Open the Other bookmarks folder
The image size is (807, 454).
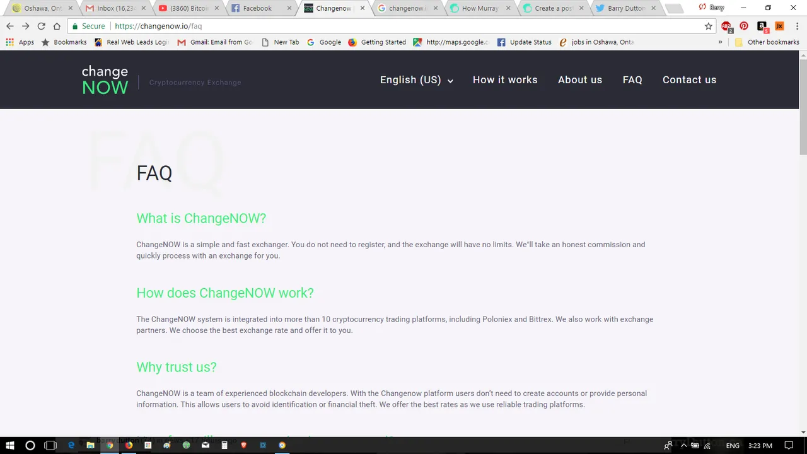coord(767,42)
